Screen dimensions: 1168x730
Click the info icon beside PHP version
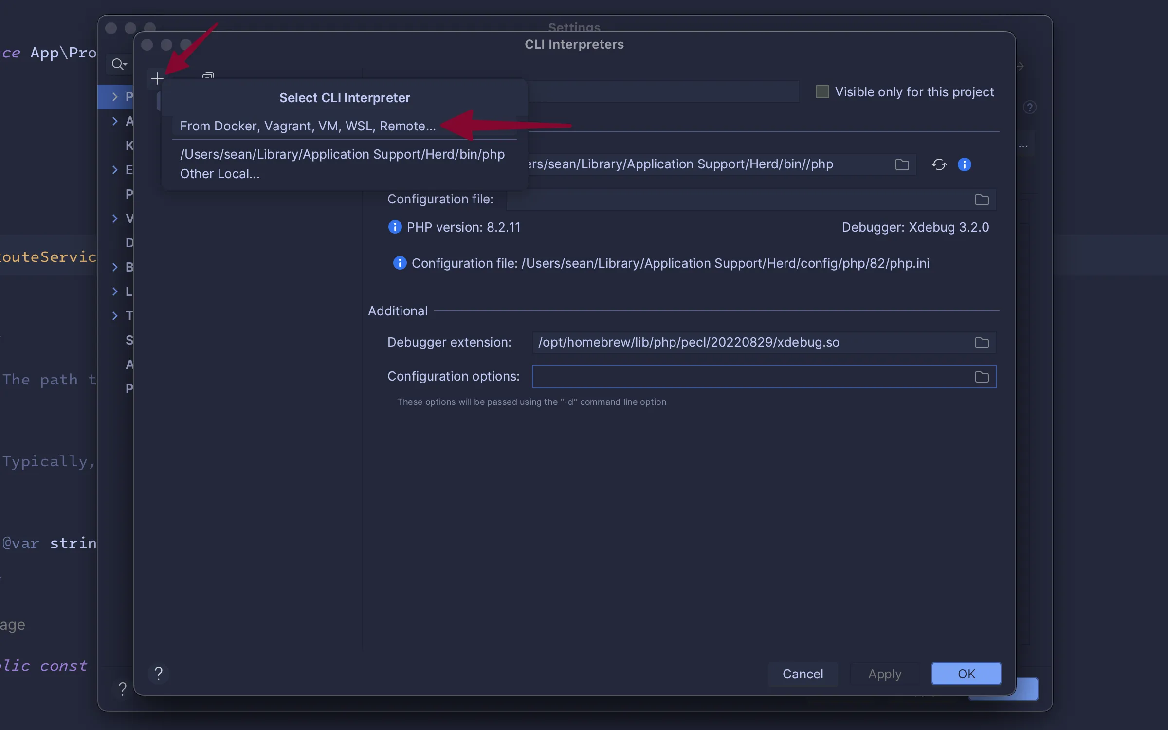tap(395, 227)
